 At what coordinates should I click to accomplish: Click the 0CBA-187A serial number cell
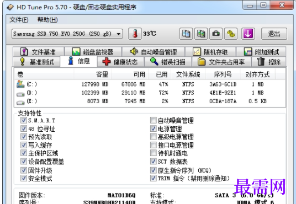coord(223,101)
